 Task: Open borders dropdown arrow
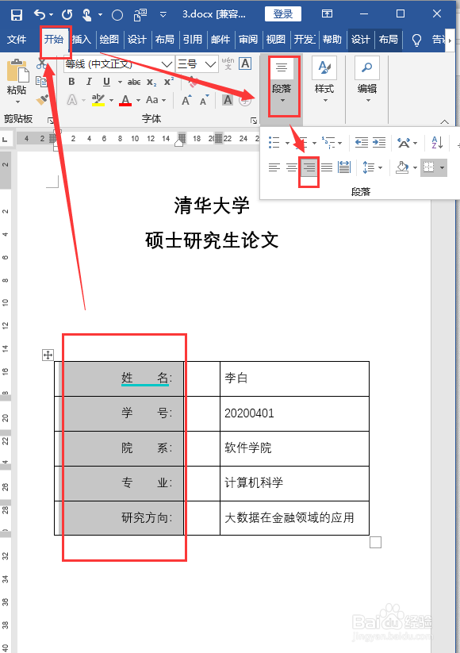pos(442,168)
